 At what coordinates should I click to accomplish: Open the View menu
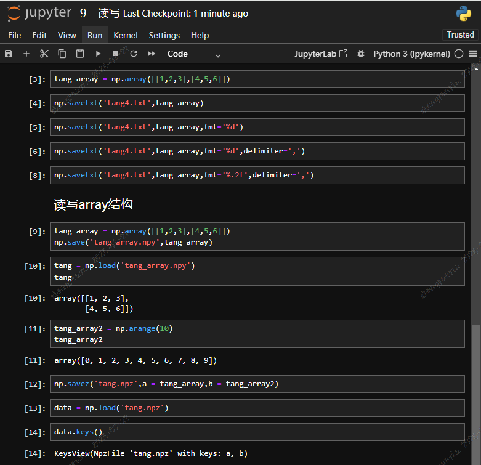click(x=67, y=35)
